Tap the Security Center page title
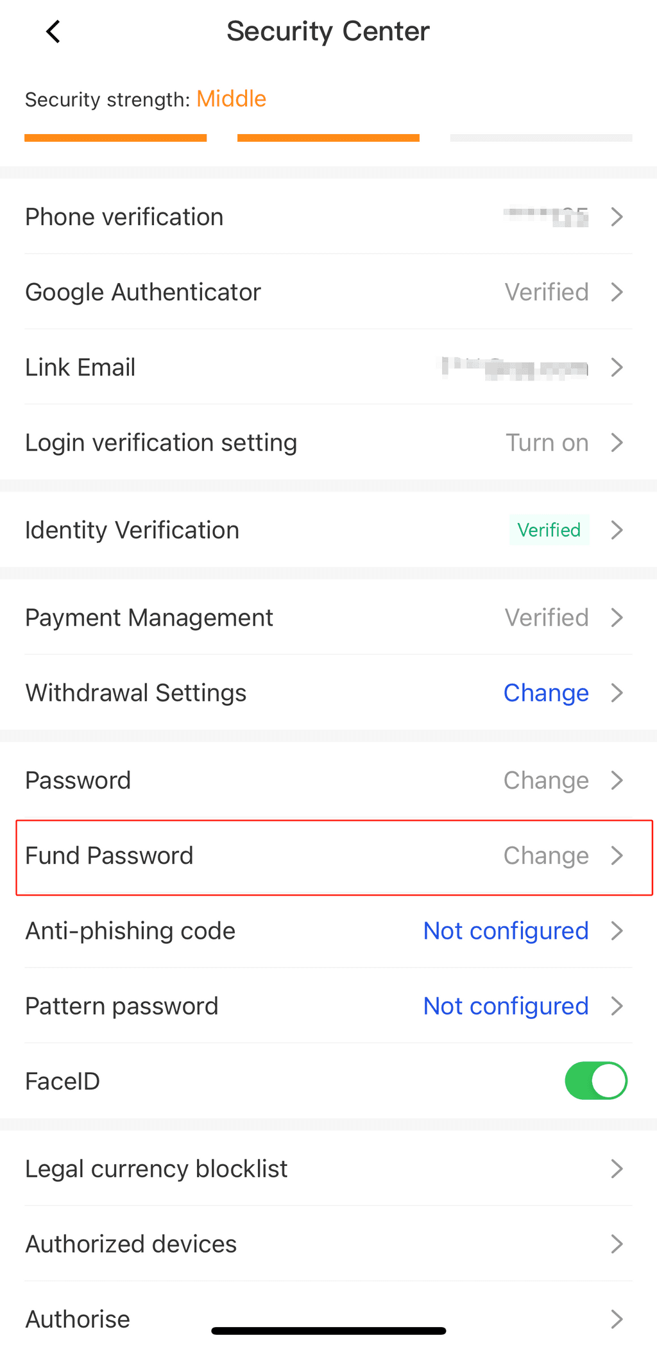The image size is (657, 1345). coord(328,31)
